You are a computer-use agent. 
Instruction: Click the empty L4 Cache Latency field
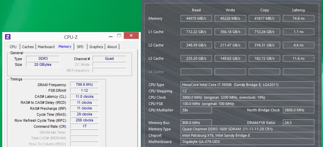click(299, 72)
